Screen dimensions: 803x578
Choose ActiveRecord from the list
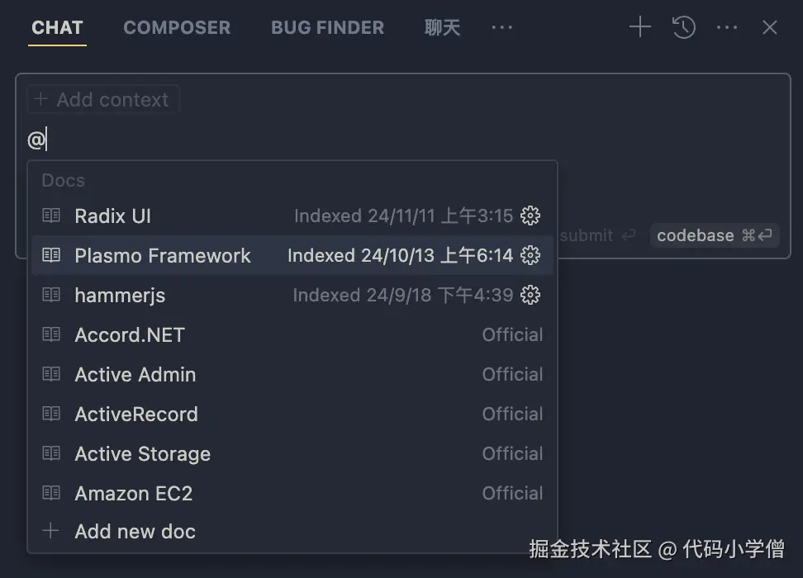[136, 414]
